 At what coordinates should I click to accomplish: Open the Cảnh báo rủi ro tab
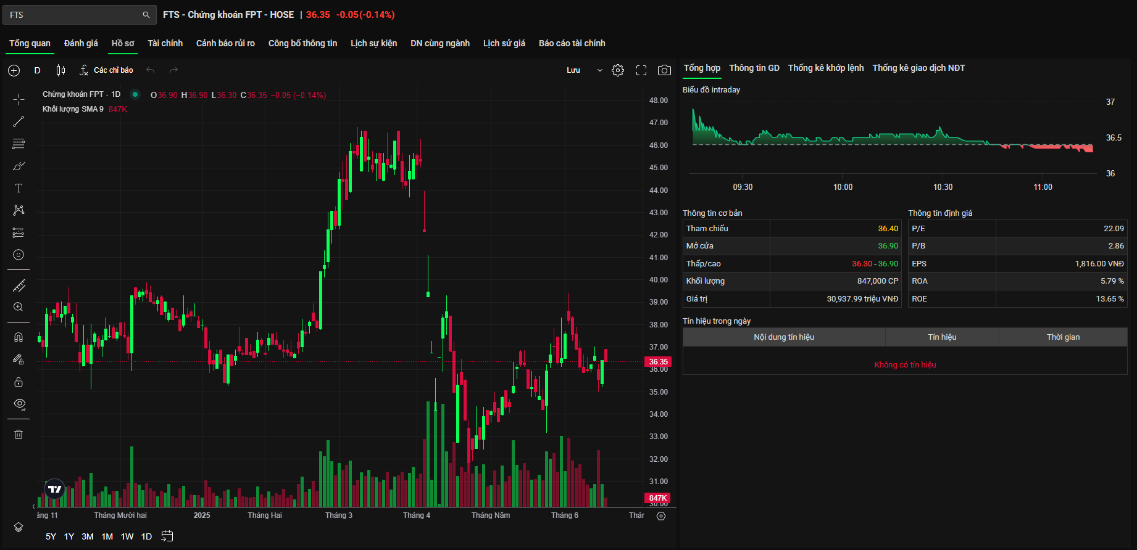[225, 43]
